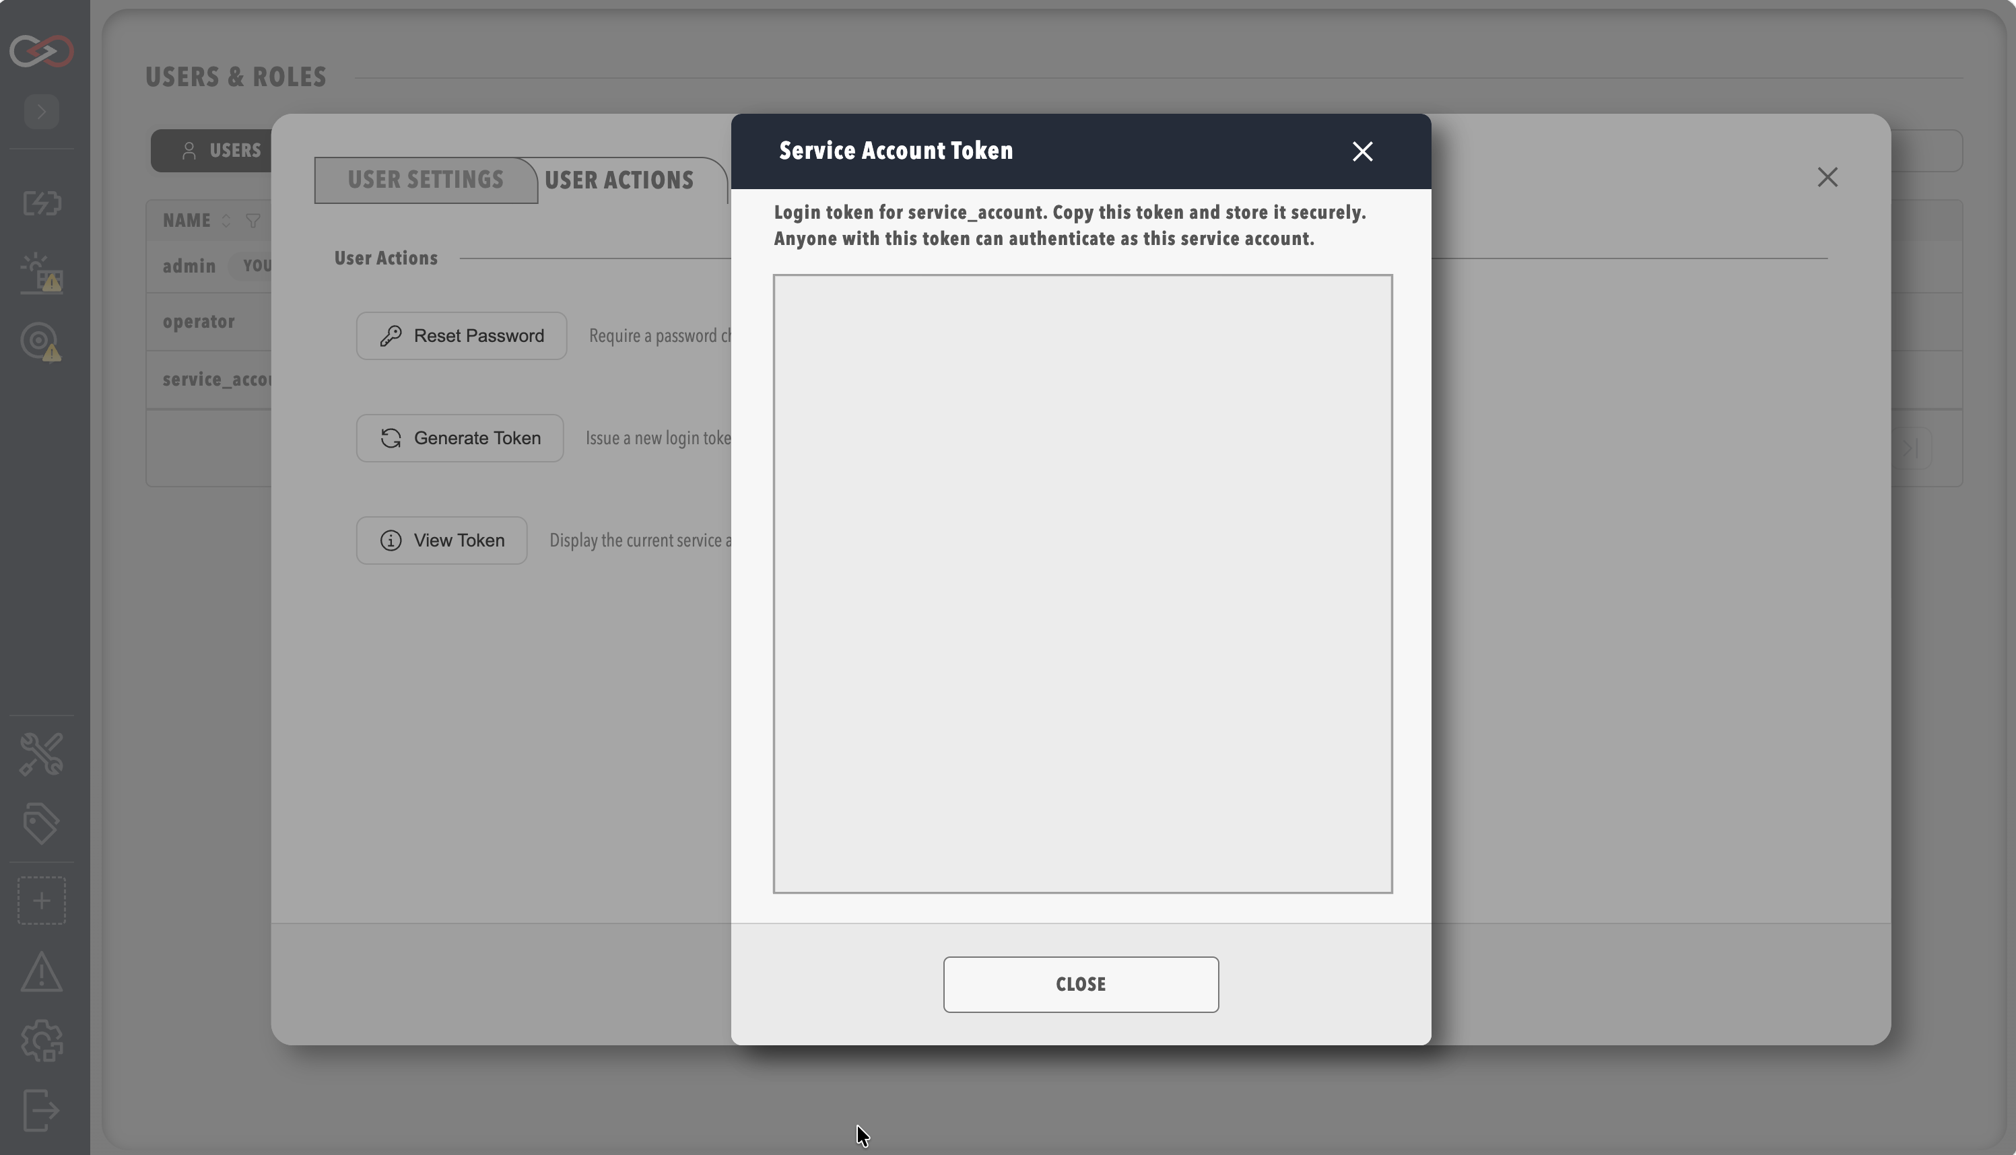Open the alerts triangle sidebar icon
2016x1155 pixels.
click(x=42, y=972)
